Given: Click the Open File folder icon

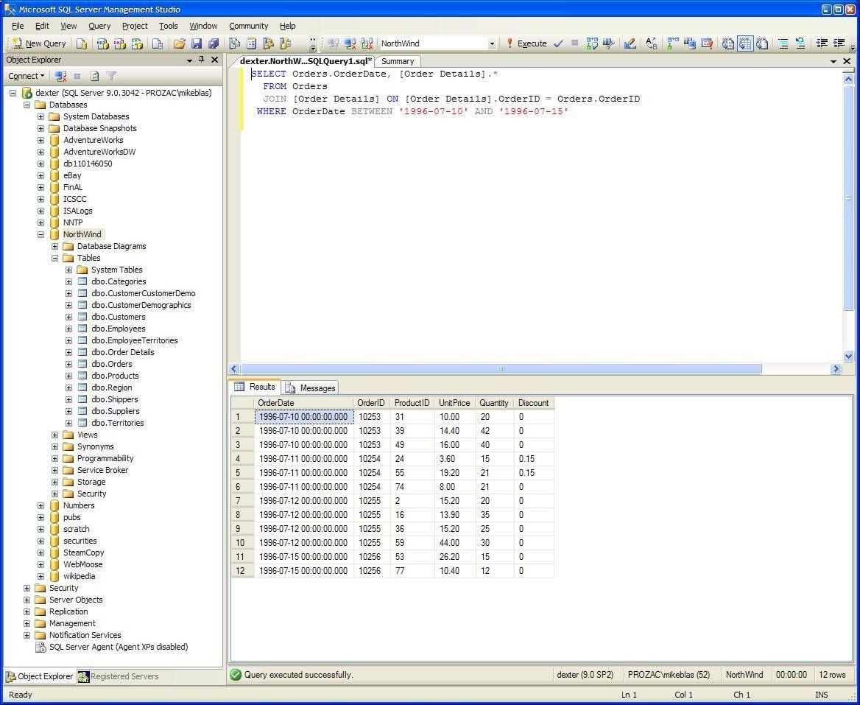Looking at the screenshot, I should pos(179,43).
